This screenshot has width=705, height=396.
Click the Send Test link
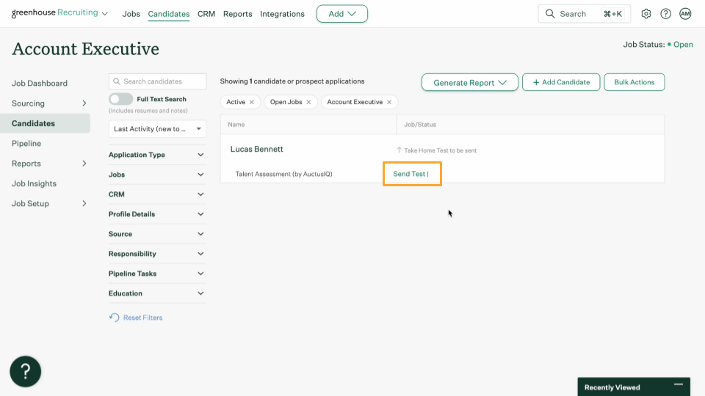(409, 174)
